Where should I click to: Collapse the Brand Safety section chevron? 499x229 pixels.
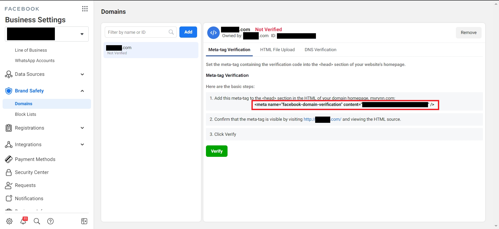[x=82, y=91]
